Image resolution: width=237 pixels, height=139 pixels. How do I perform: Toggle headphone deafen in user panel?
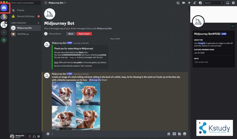click(34, 136)
